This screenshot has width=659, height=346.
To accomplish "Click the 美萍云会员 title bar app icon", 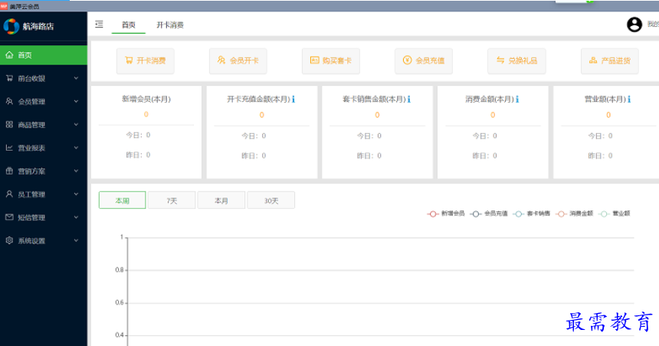I will tap(4, 6).
